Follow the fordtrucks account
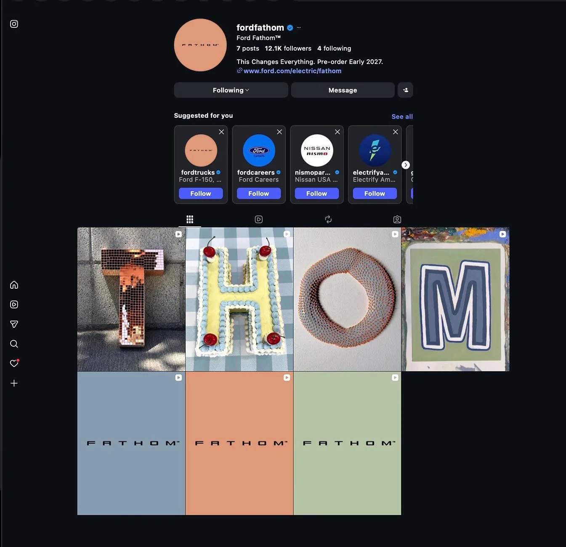The width and height of the screenshot is (566, 547). pos(201,194)
